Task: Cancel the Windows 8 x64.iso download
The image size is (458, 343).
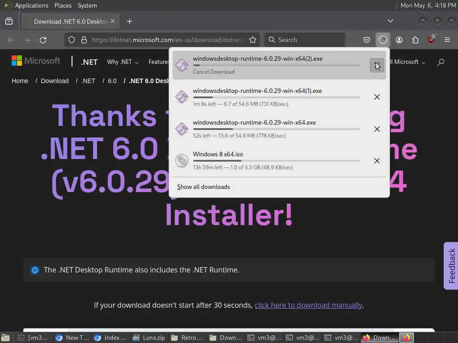Action: (377, 161)
